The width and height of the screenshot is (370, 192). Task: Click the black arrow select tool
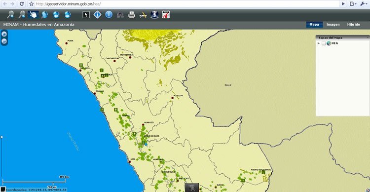(x=86, y=15)
